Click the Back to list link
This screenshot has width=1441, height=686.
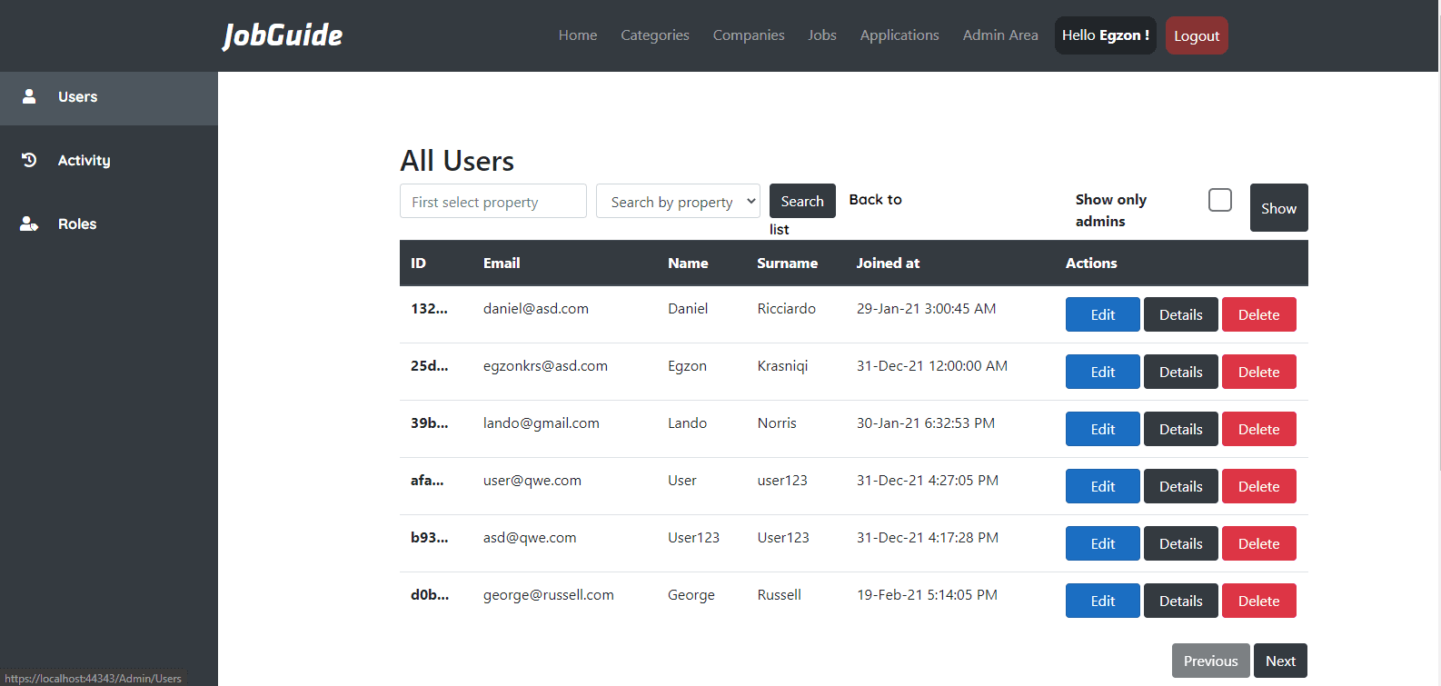click(874, 200)
